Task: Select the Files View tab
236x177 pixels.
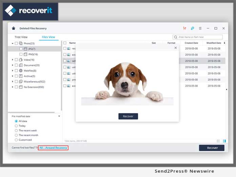Action: (48, 37)
